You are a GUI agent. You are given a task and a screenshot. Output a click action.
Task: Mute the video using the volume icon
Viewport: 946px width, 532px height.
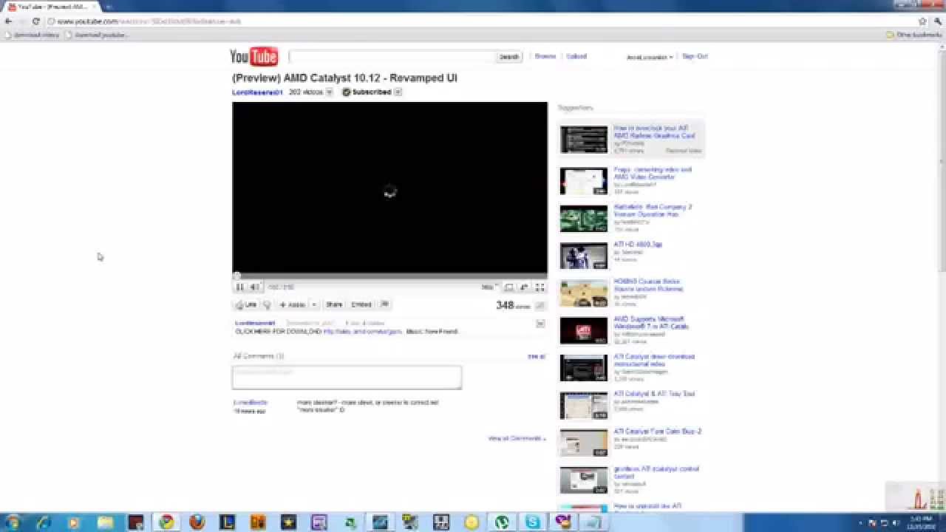click(254, 287)
